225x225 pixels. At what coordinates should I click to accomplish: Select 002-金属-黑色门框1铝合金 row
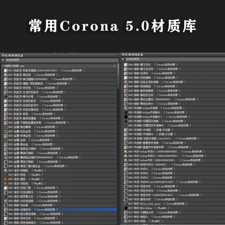coord(60,166)
